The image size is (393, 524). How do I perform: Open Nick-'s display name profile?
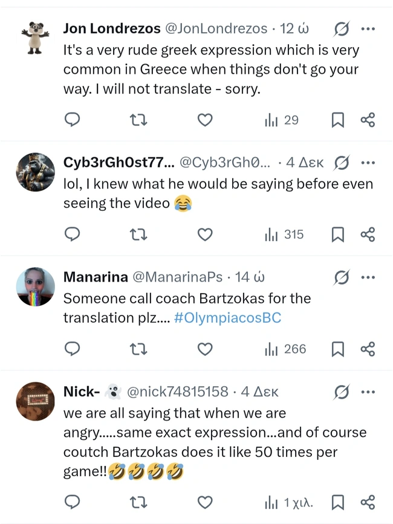[x=82, y=392]
